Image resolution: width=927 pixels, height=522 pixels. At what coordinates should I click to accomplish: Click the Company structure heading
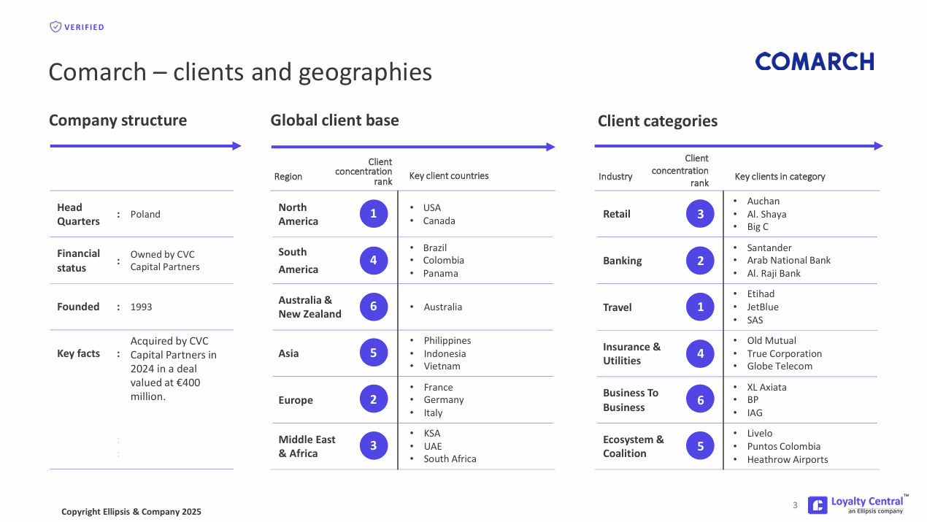click(118, 120)
